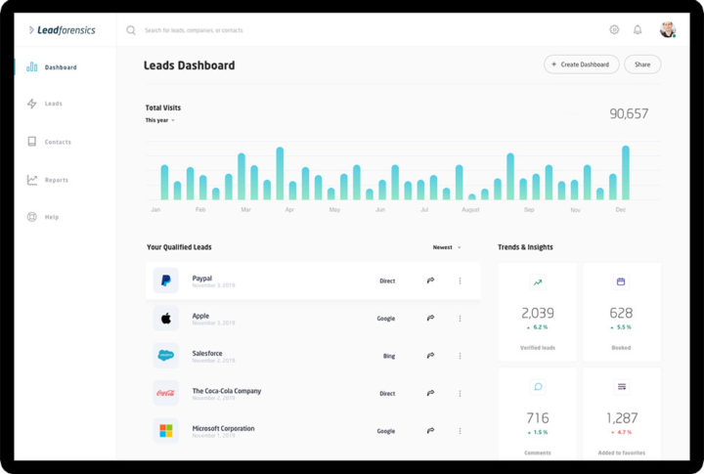Open three-dot menu for Apple lead
This screenshot has height=474, width=704.
coord(460,318)
